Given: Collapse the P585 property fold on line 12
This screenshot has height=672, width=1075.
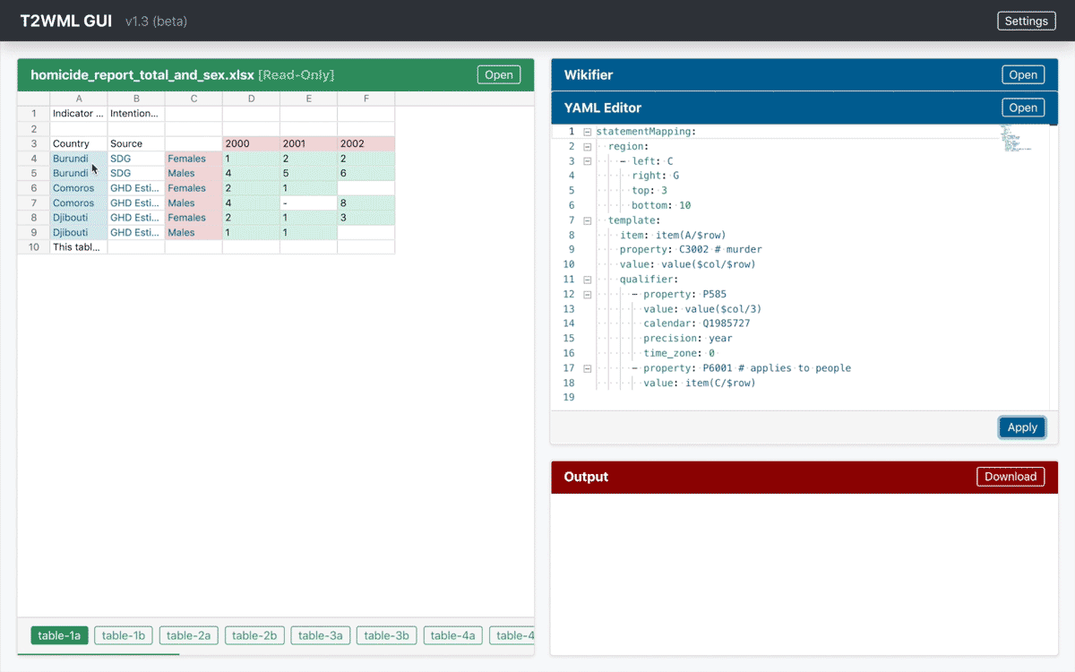Looking at the screenshot, I should pyautogui.click(x=587, y=294).
